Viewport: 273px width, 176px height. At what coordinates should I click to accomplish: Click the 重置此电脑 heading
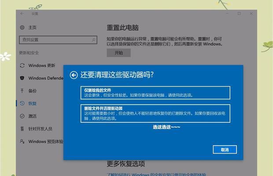[x=122, y=28]
